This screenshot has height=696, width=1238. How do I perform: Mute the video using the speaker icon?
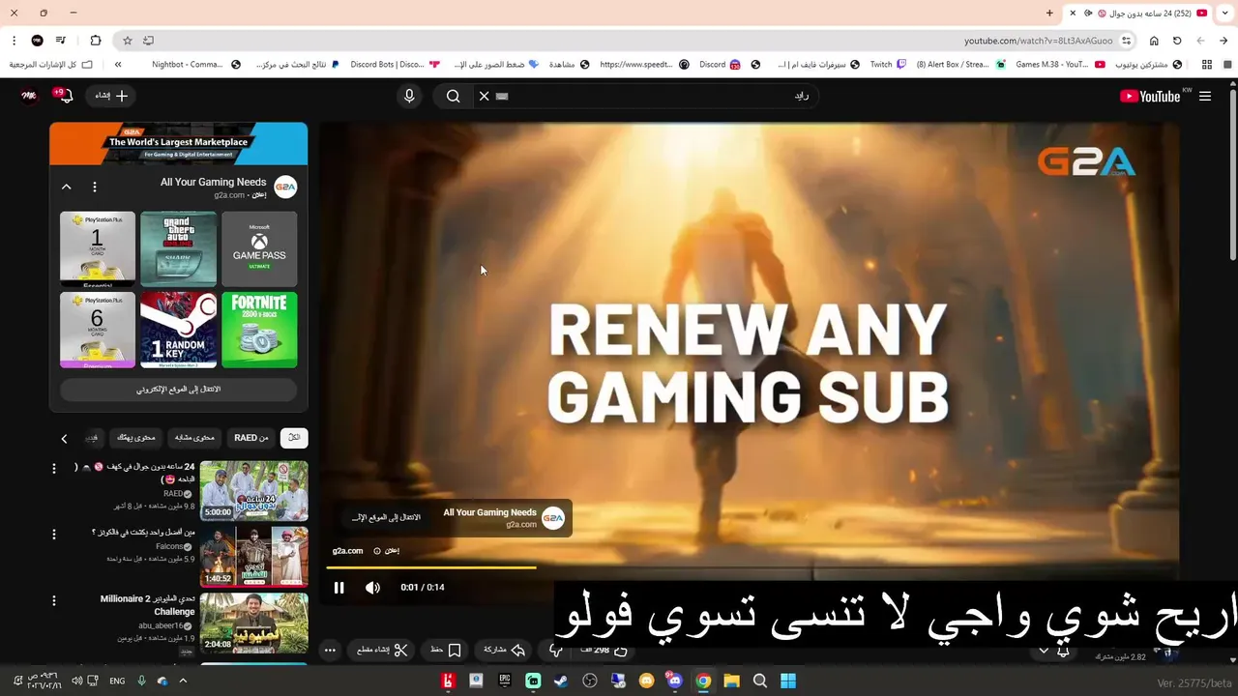[372, 588]
